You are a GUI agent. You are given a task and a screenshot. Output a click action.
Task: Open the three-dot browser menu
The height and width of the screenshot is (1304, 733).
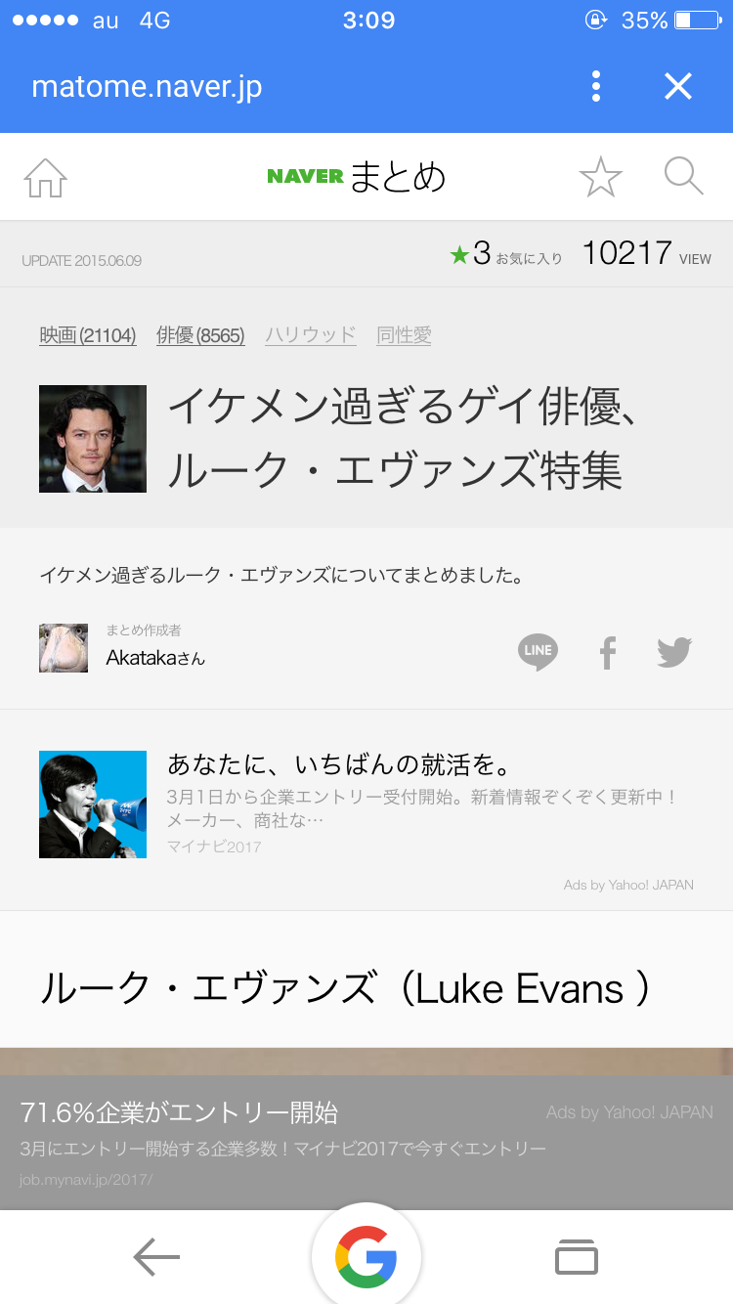[596, 87]
